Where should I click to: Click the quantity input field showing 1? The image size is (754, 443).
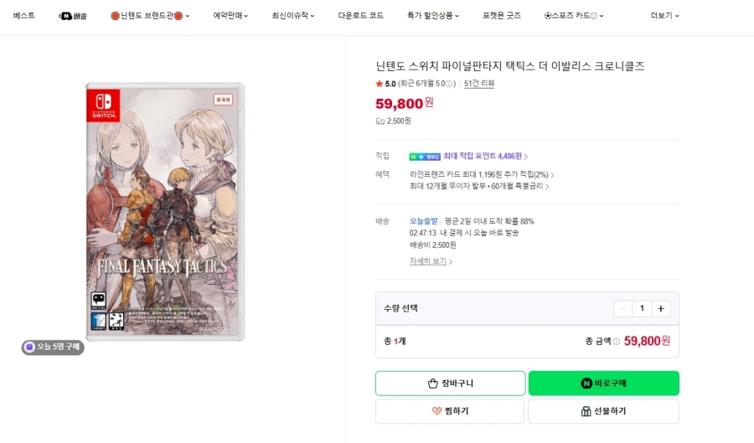[x=642, y=308]
